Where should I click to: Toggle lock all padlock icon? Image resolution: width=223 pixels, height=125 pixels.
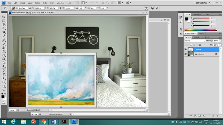click(200, 45)
